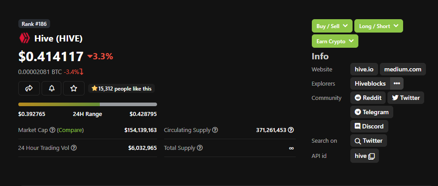Viewport: 438px width, 186px height.
Task: Click the share arrow icon button
Action: pyautogui.click(x=29, y=88)
